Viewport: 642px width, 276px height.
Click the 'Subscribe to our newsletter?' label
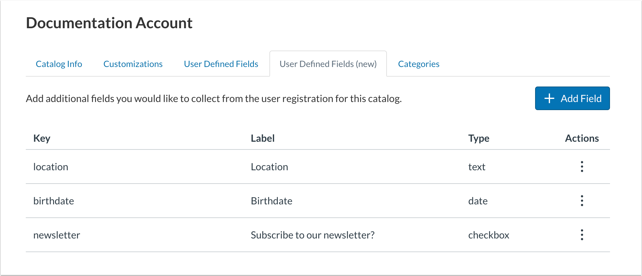pos(313,235)
